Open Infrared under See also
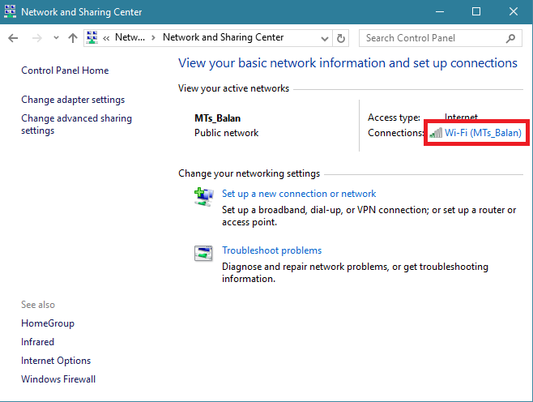Viewport: 533px width, 402px height. click(x=37, y=342)
